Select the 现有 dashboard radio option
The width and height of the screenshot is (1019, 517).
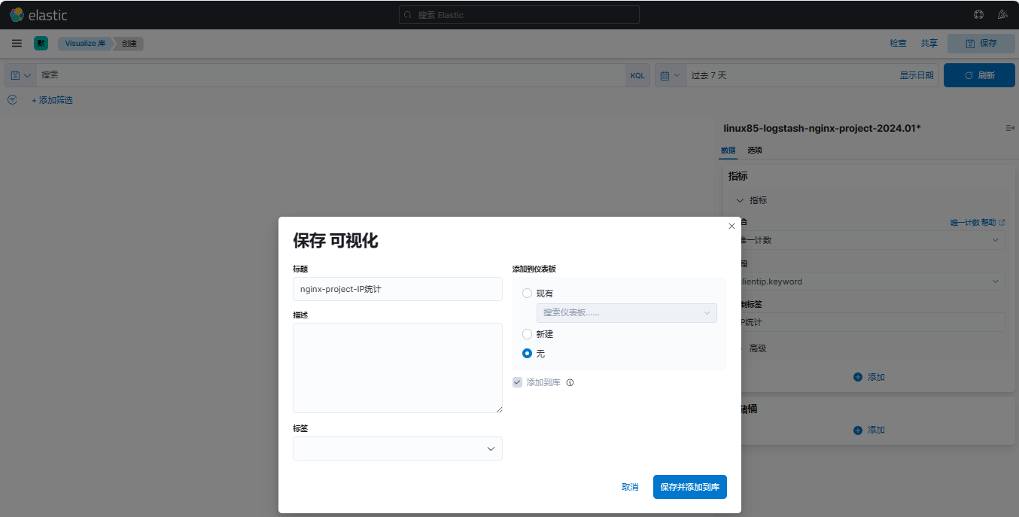527,293
